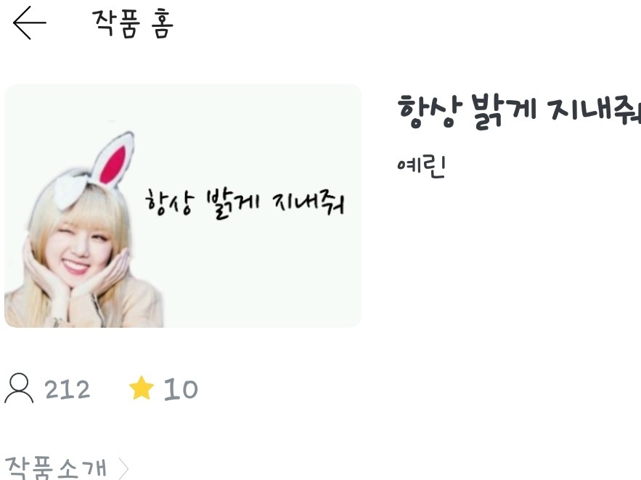
Task: Click the person silhouette subscriber icon
Action: [x=19, y=388]
